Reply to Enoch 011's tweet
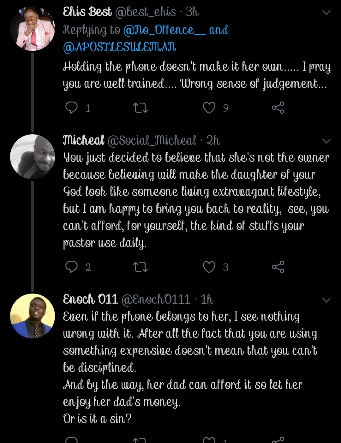341x443 pixels. 71,440
